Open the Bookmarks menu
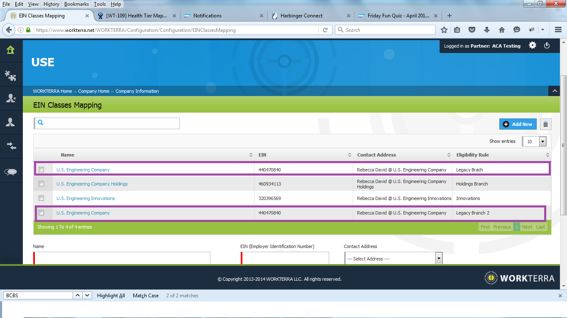Image resolution: width=567 pixels, height=318 pixels. tap(76, 4)
